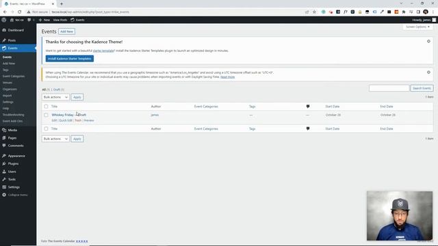The width and height of the screenshot is (438, 246).
Task: Open the Chrome three-dot menu
Action: click(433, 12)
